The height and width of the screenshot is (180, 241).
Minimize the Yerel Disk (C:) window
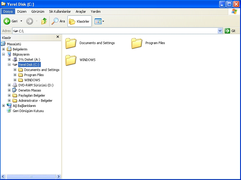[222, 4]
